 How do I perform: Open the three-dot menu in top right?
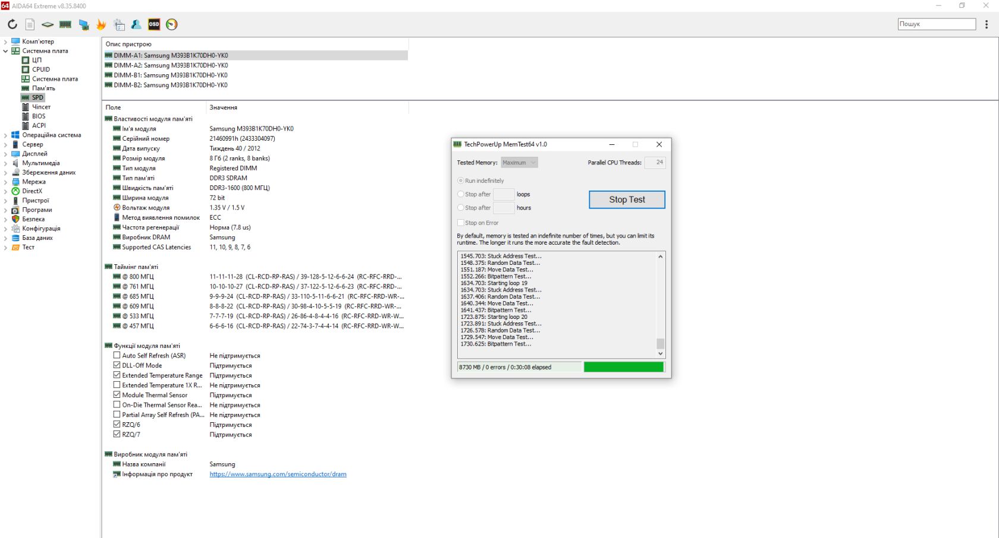coord(987,24)
